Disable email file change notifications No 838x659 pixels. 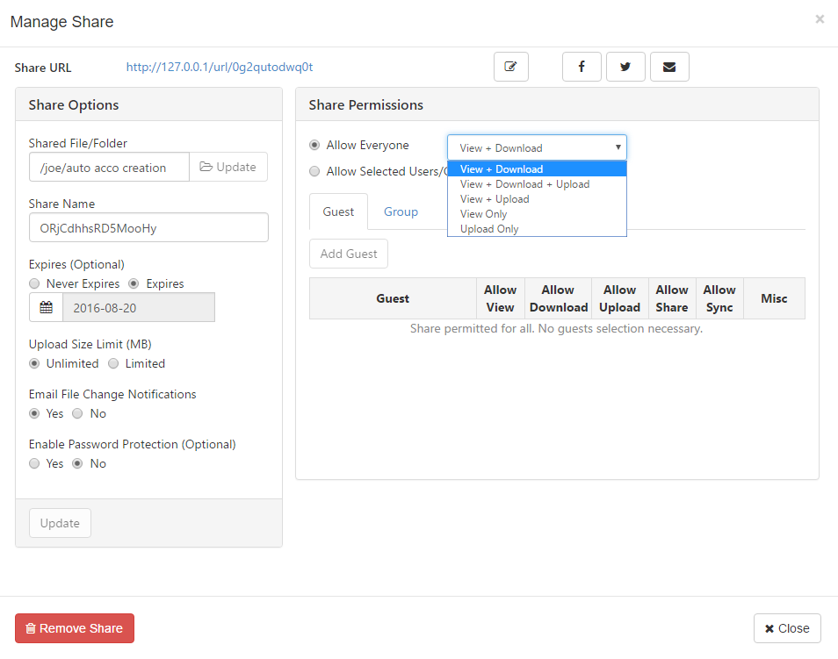tap(77, 414)
